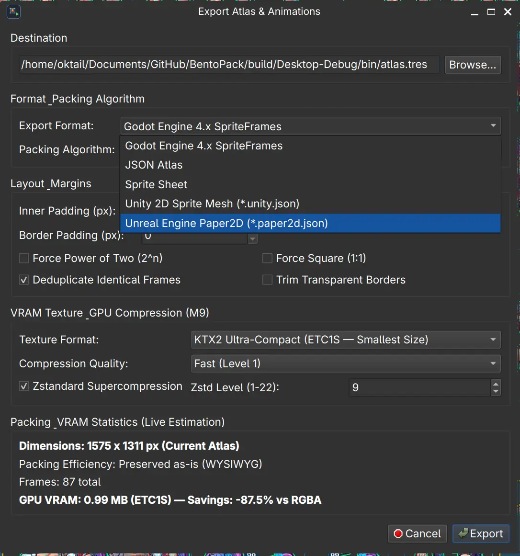Click the Packing Efficiency: Preserved as-is text

(x=140, y=464)
